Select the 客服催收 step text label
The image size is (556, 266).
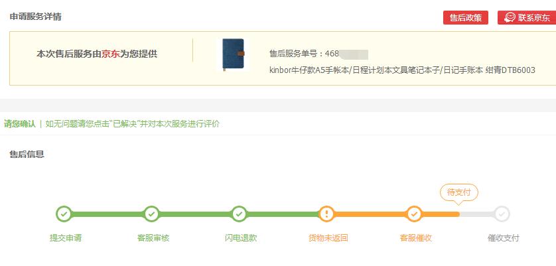416,238
